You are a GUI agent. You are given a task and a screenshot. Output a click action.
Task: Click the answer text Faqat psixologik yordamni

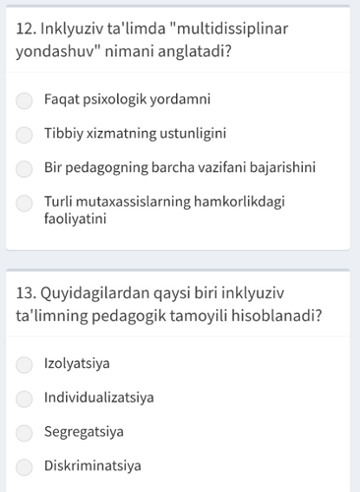click(127, 99)
